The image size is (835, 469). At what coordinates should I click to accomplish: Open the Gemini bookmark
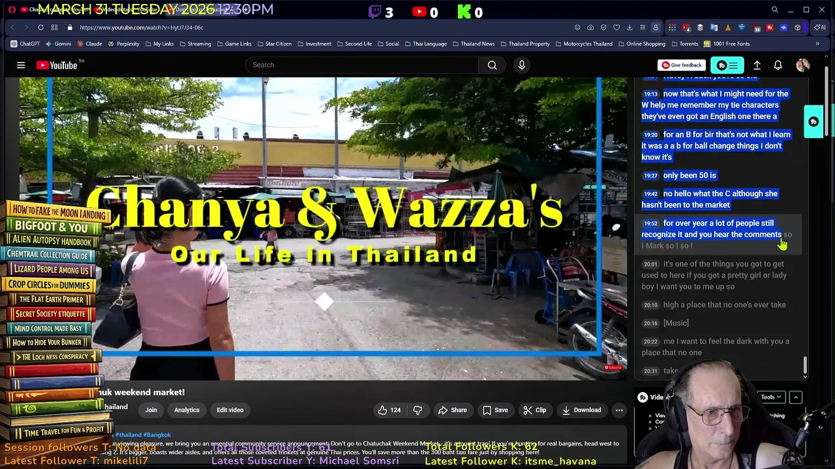coord(57,44)
